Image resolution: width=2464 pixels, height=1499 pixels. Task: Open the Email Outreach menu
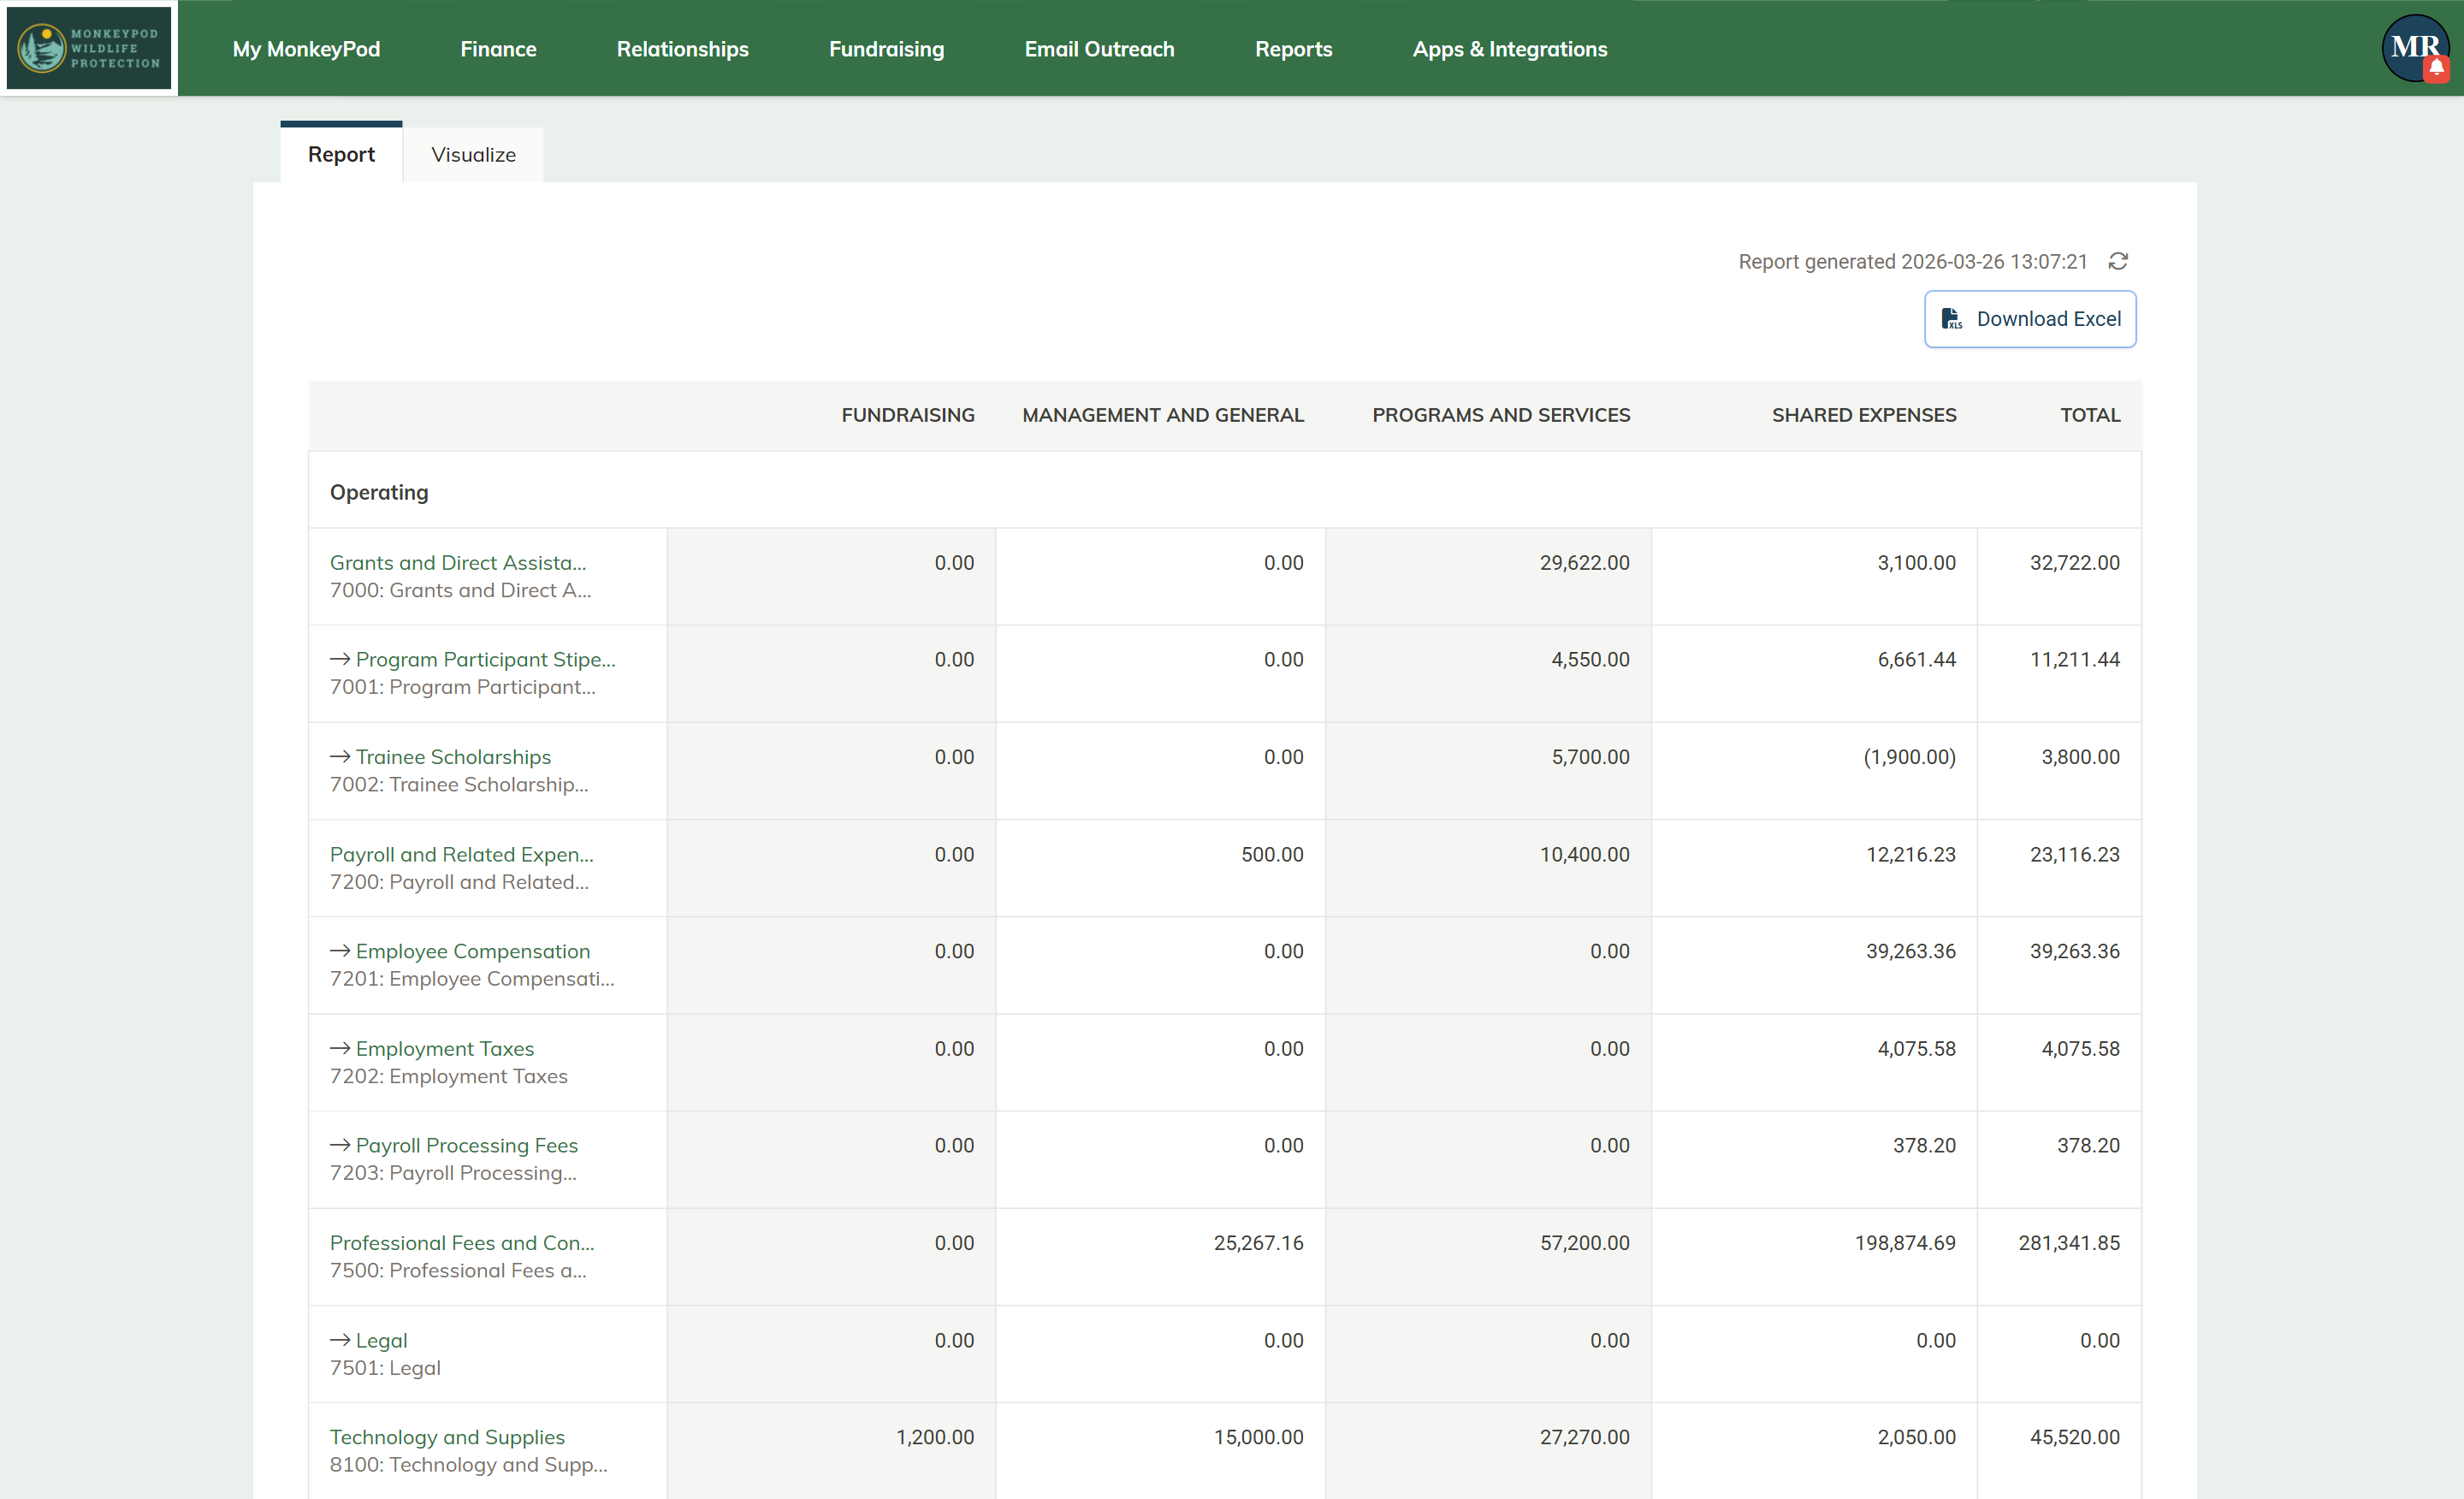click(1099, 49)
